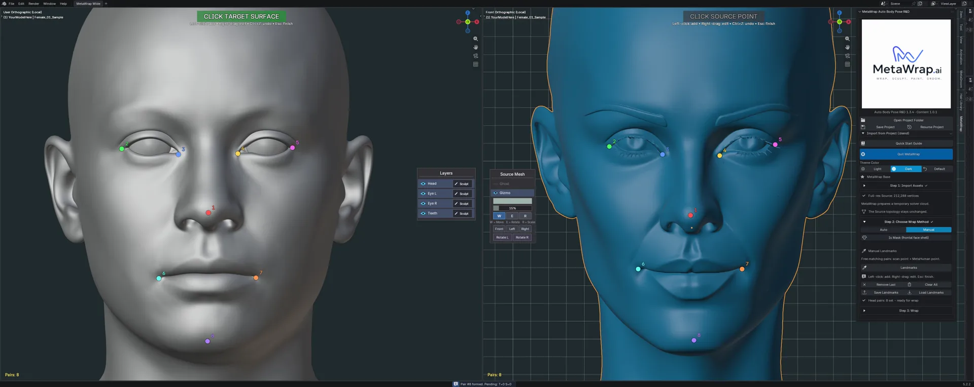Viewport: 974px width, 387px height.
Task: Click the Save Project disk icon
Action: pos(863,127)
